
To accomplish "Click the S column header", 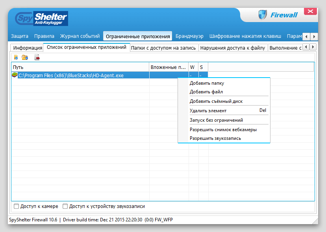I will pyautogui.click(x=203, y=67).
